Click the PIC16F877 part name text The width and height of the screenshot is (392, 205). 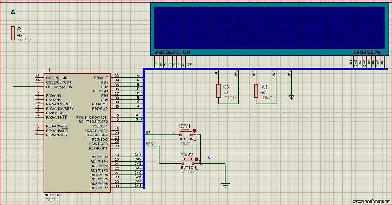(53, 195)
